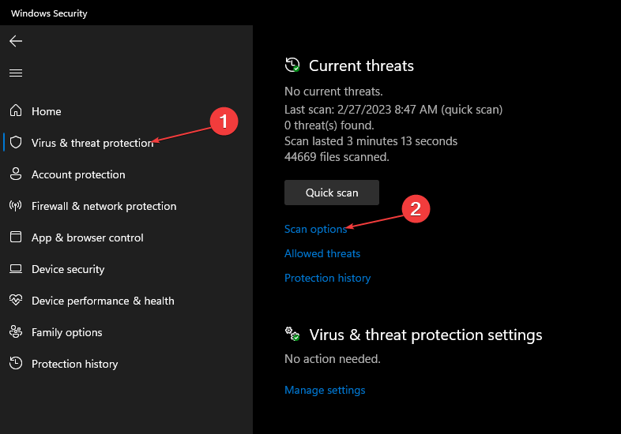Open Scan options link
The height and width of the screenshot is (434, 621).
[x=315, y=229]
